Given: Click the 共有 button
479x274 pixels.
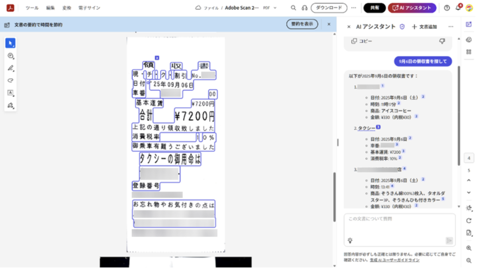Looking at the screenshot, I should [x=374, y=8].
